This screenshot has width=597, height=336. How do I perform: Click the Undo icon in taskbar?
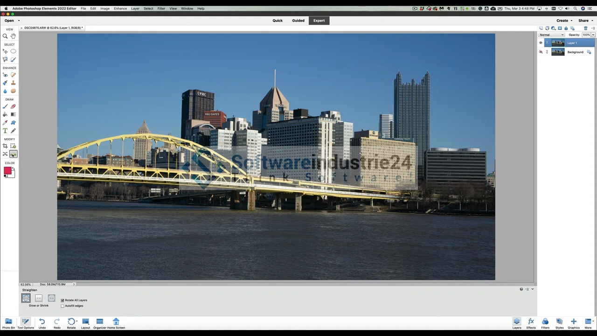pyautogui.click(x=42, y=322)
